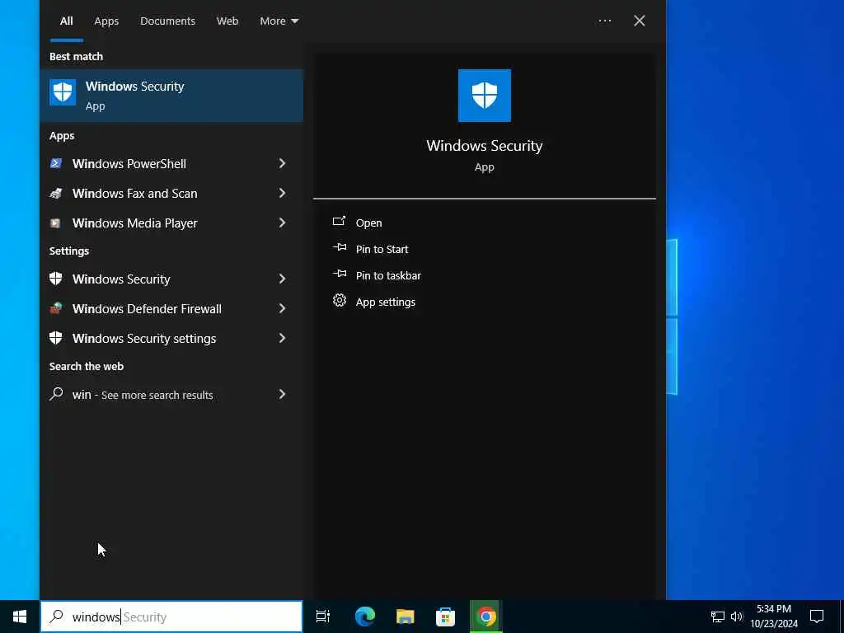The image size is (844, 633).
Task: Click the App settings gear icon
Action: point(339,301)
